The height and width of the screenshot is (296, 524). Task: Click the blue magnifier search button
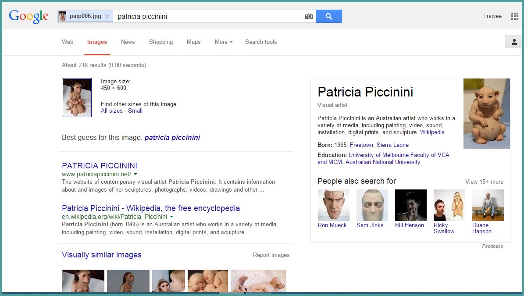click(x=329, y=16)
